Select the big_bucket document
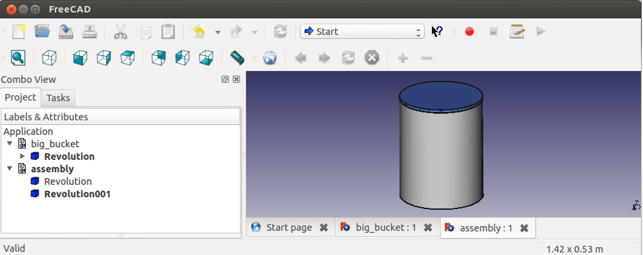 coord(55,144)
